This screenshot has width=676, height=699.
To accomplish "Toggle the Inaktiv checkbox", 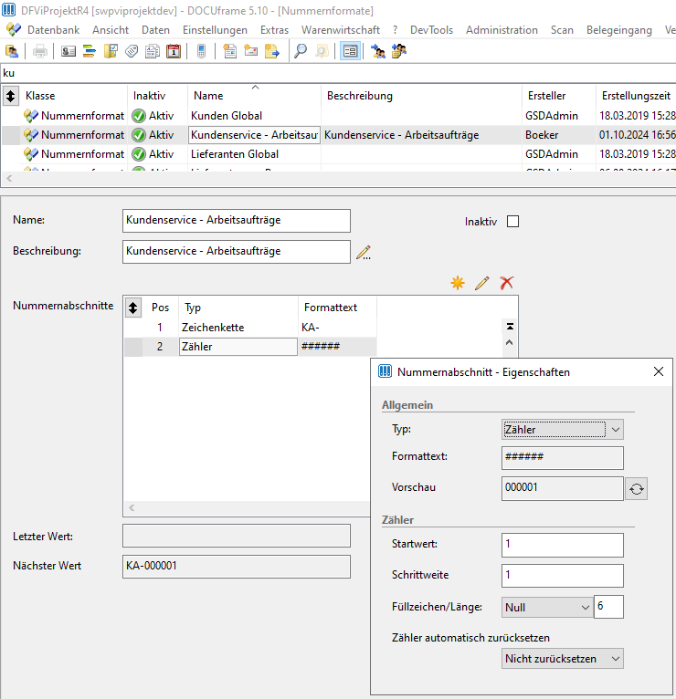I will (512, 222).
